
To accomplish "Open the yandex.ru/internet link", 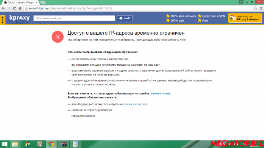I will tap(134, 104).
